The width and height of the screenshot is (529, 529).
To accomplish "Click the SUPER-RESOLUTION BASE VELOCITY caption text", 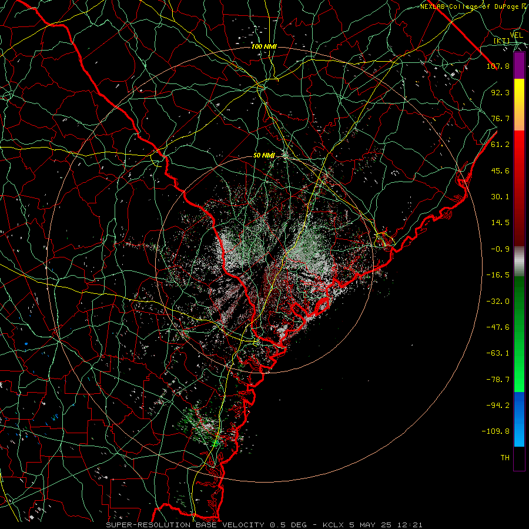I will point(185,525).
